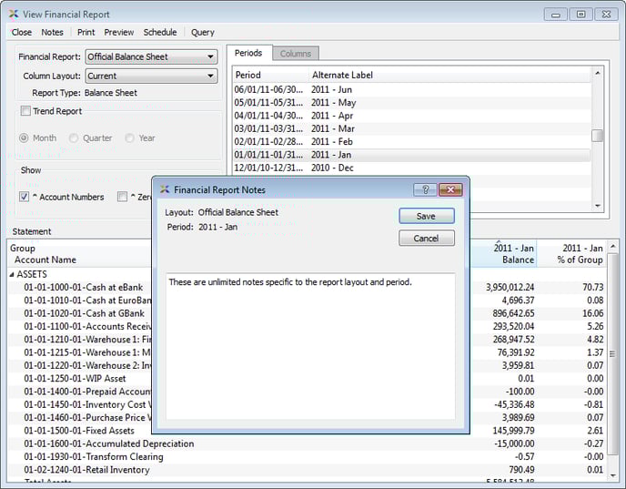Open the Column Layout dropdown
The image size is (626, 489).
coord(151,76)
